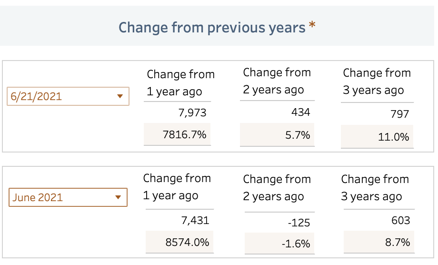Image resolution: width=438 pixels, height=265 pixels.
Task: Select the 8574.0% monthly percentage cell
Action: [179, 242]
